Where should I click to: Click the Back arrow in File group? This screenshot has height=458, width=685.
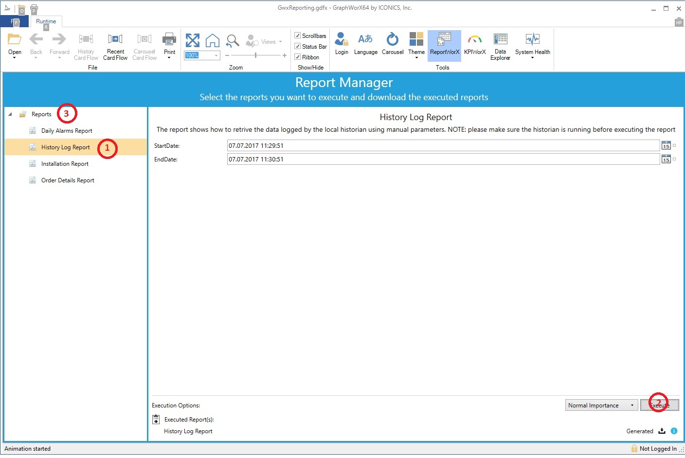[36, 39]
